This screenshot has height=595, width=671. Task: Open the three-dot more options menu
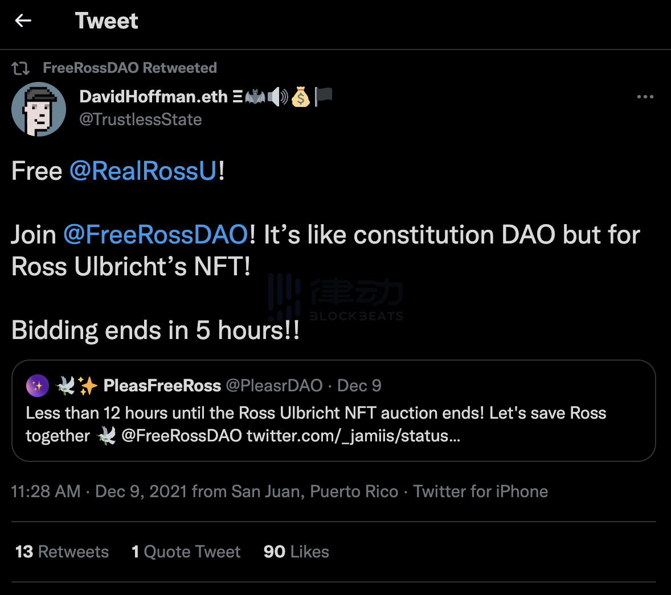coord(645,97)
